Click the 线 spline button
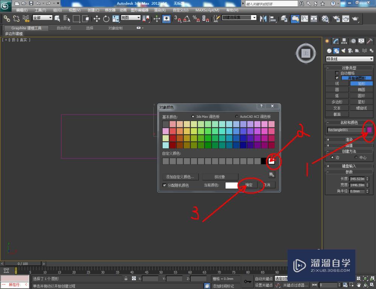 pyautogui.click(x=337, y=83)
